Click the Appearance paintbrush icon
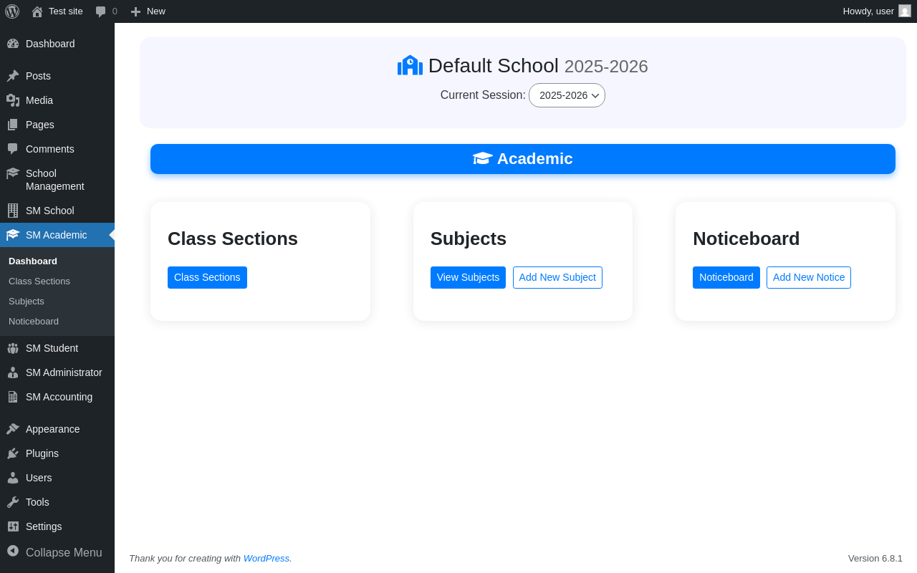Viewport: 917px width, 573px height. point(13,429)
